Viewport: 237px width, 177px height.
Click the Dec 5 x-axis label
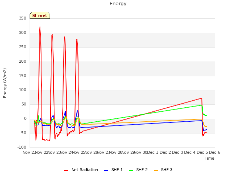coord(202,152)
